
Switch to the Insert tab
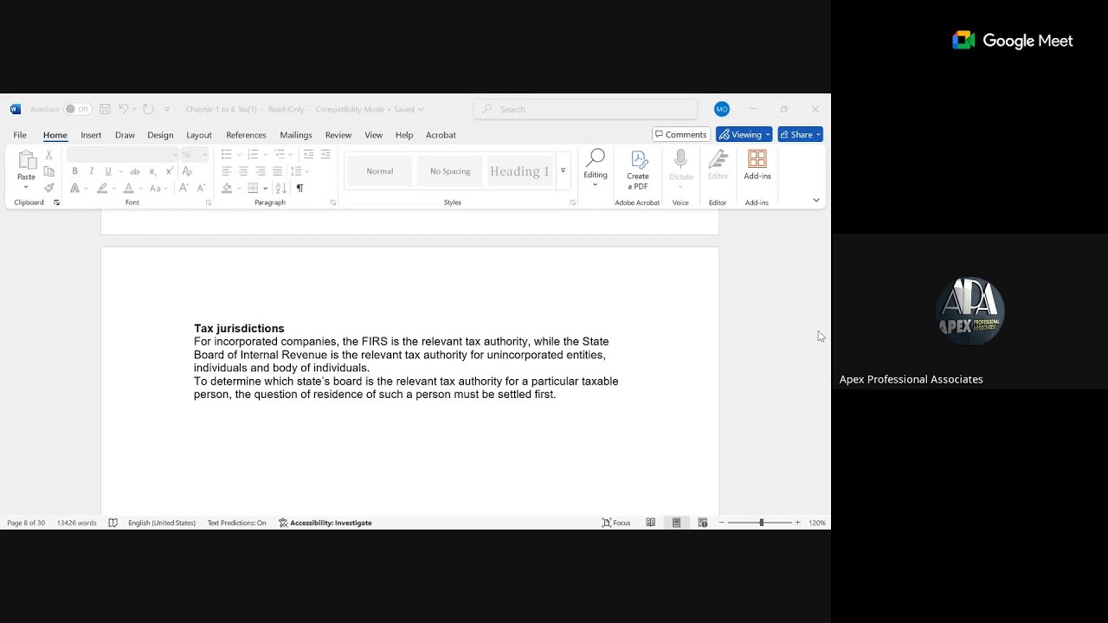pos(91,135)
